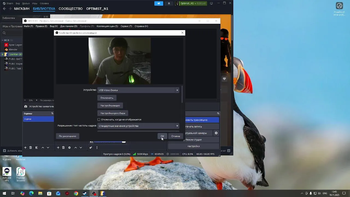Open source properties gear icon in sources panel
The image size is (350, 197).
pyautogui.click(x=69, y=147)
